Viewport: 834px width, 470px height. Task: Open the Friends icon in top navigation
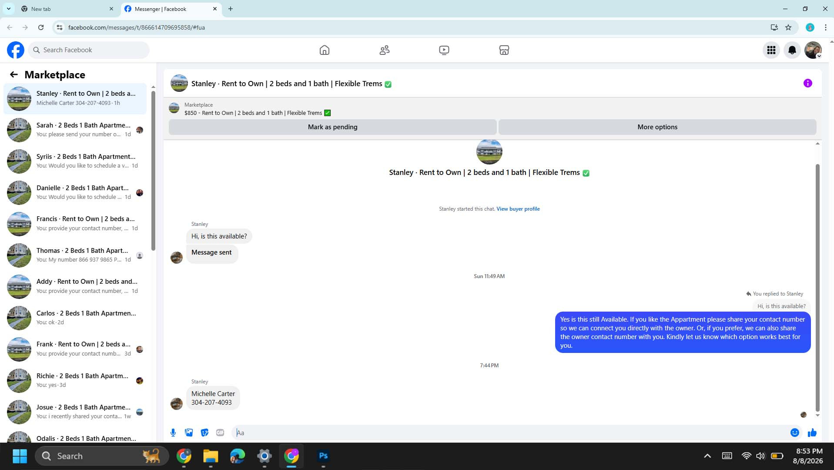[x=385, y=50]
